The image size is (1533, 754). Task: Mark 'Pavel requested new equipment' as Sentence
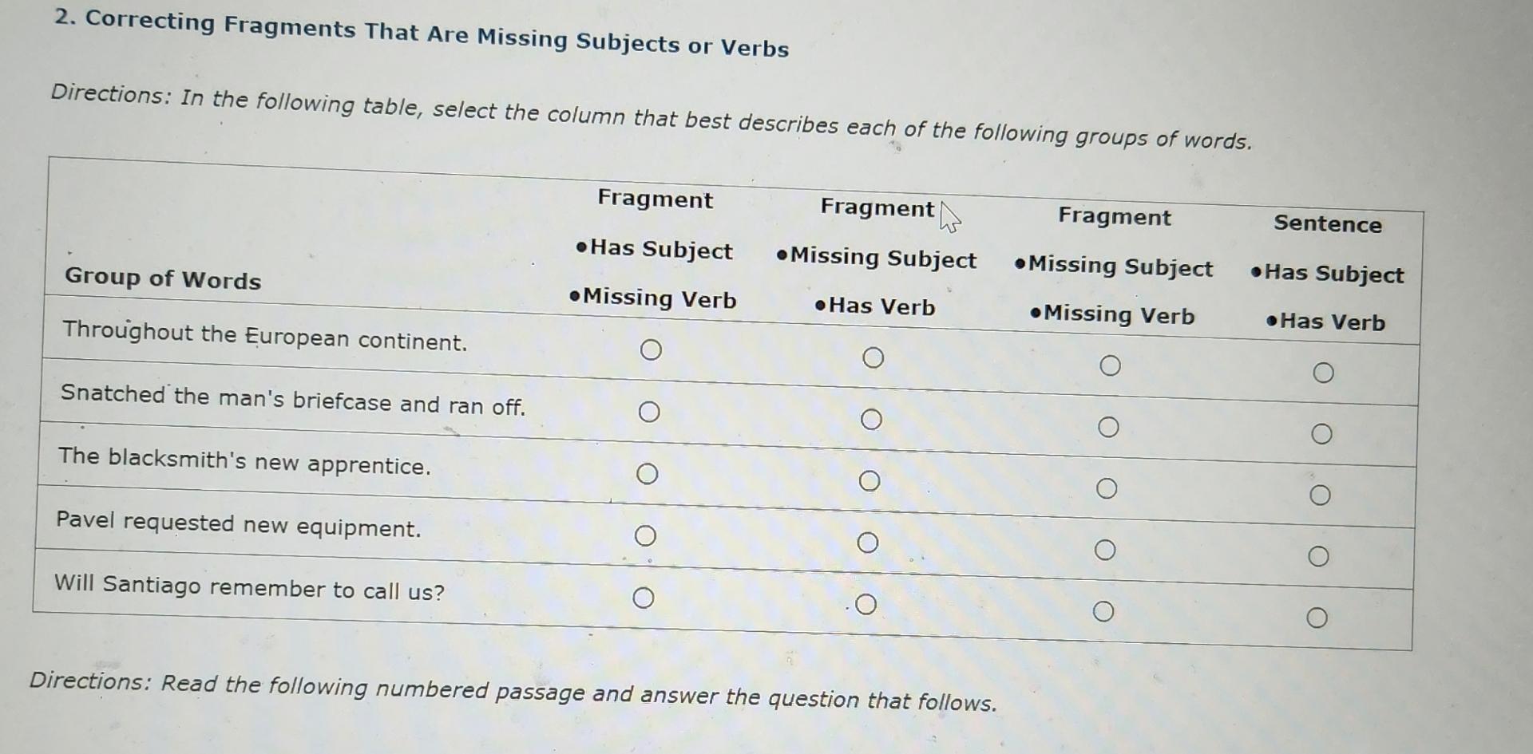(x=1319, y=556)
